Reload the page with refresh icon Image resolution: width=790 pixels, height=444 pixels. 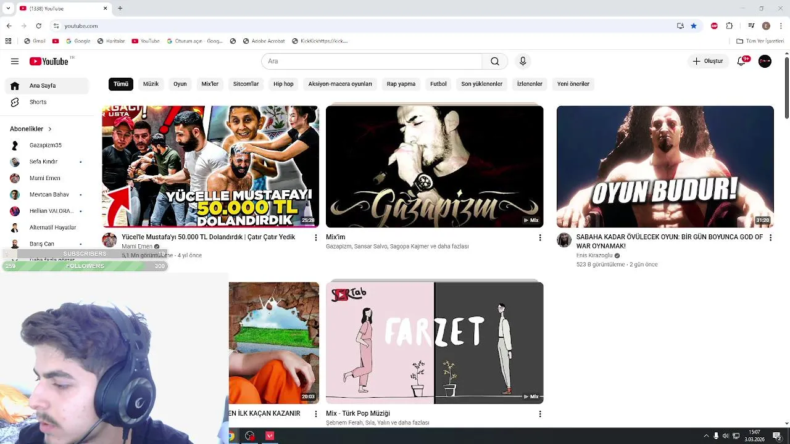(x=38, y=26)
